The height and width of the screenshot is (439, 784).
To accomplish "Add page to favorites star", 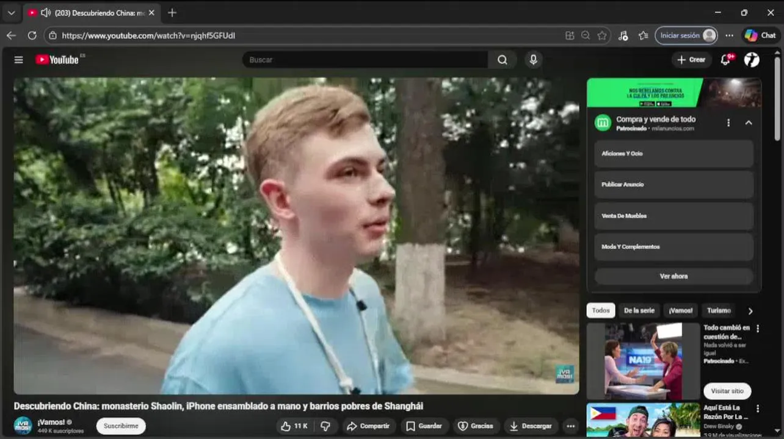I will pyautogui.click(x=602, y=35).
